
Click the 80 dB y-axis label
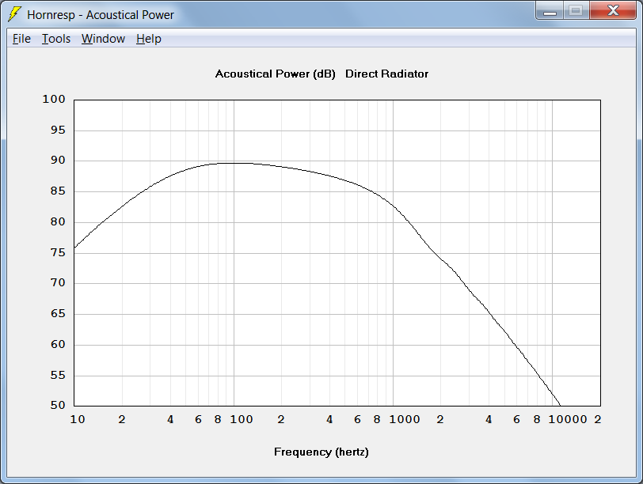coord(58,222)
